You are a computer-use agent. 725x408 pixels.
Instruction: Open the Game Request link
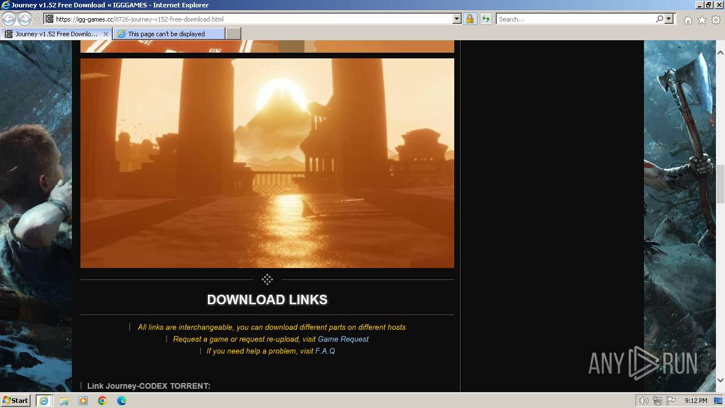[343, 339]
